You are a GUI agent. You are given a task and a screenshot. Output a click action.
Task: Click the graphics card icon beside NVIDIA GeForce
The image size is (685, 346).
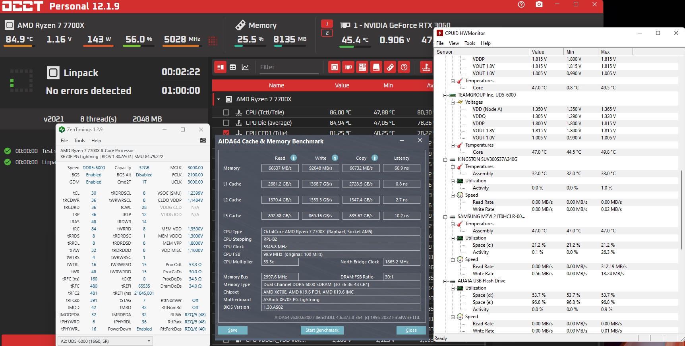coord(345,25)
